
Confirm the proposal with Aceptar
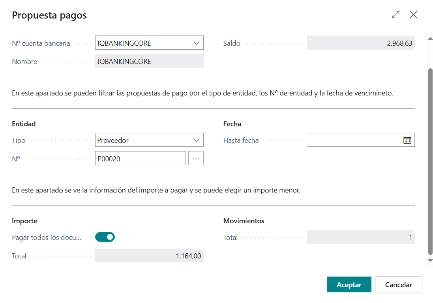(349, 284)
